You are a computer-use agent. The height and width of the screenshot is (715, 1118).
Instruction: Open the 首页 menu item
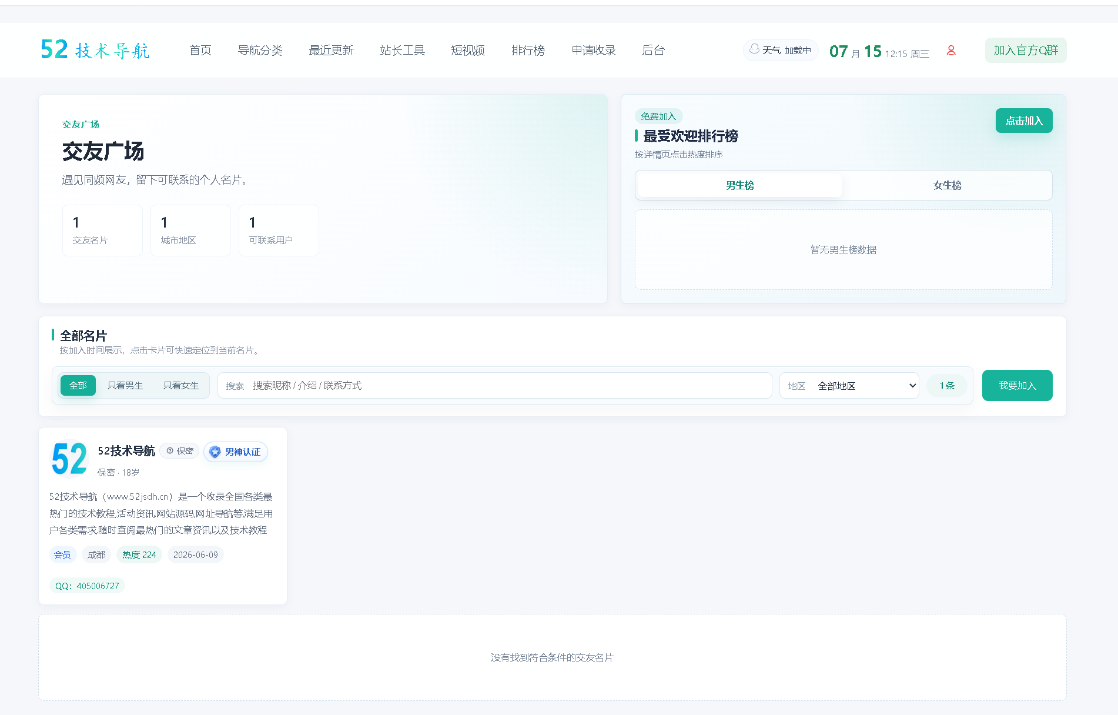click(200, 51)
